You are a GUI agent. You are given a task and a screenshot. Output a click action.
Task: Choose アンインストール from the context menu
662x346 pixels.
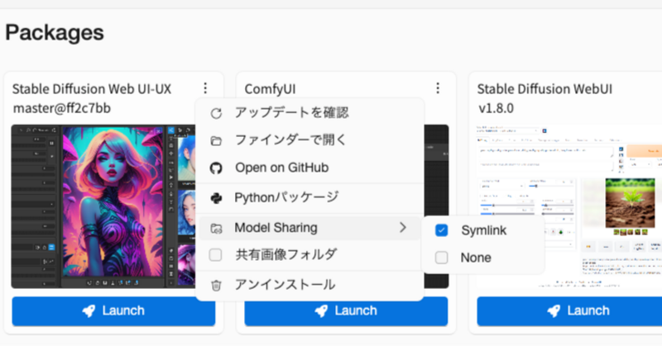tap(309, 285)
